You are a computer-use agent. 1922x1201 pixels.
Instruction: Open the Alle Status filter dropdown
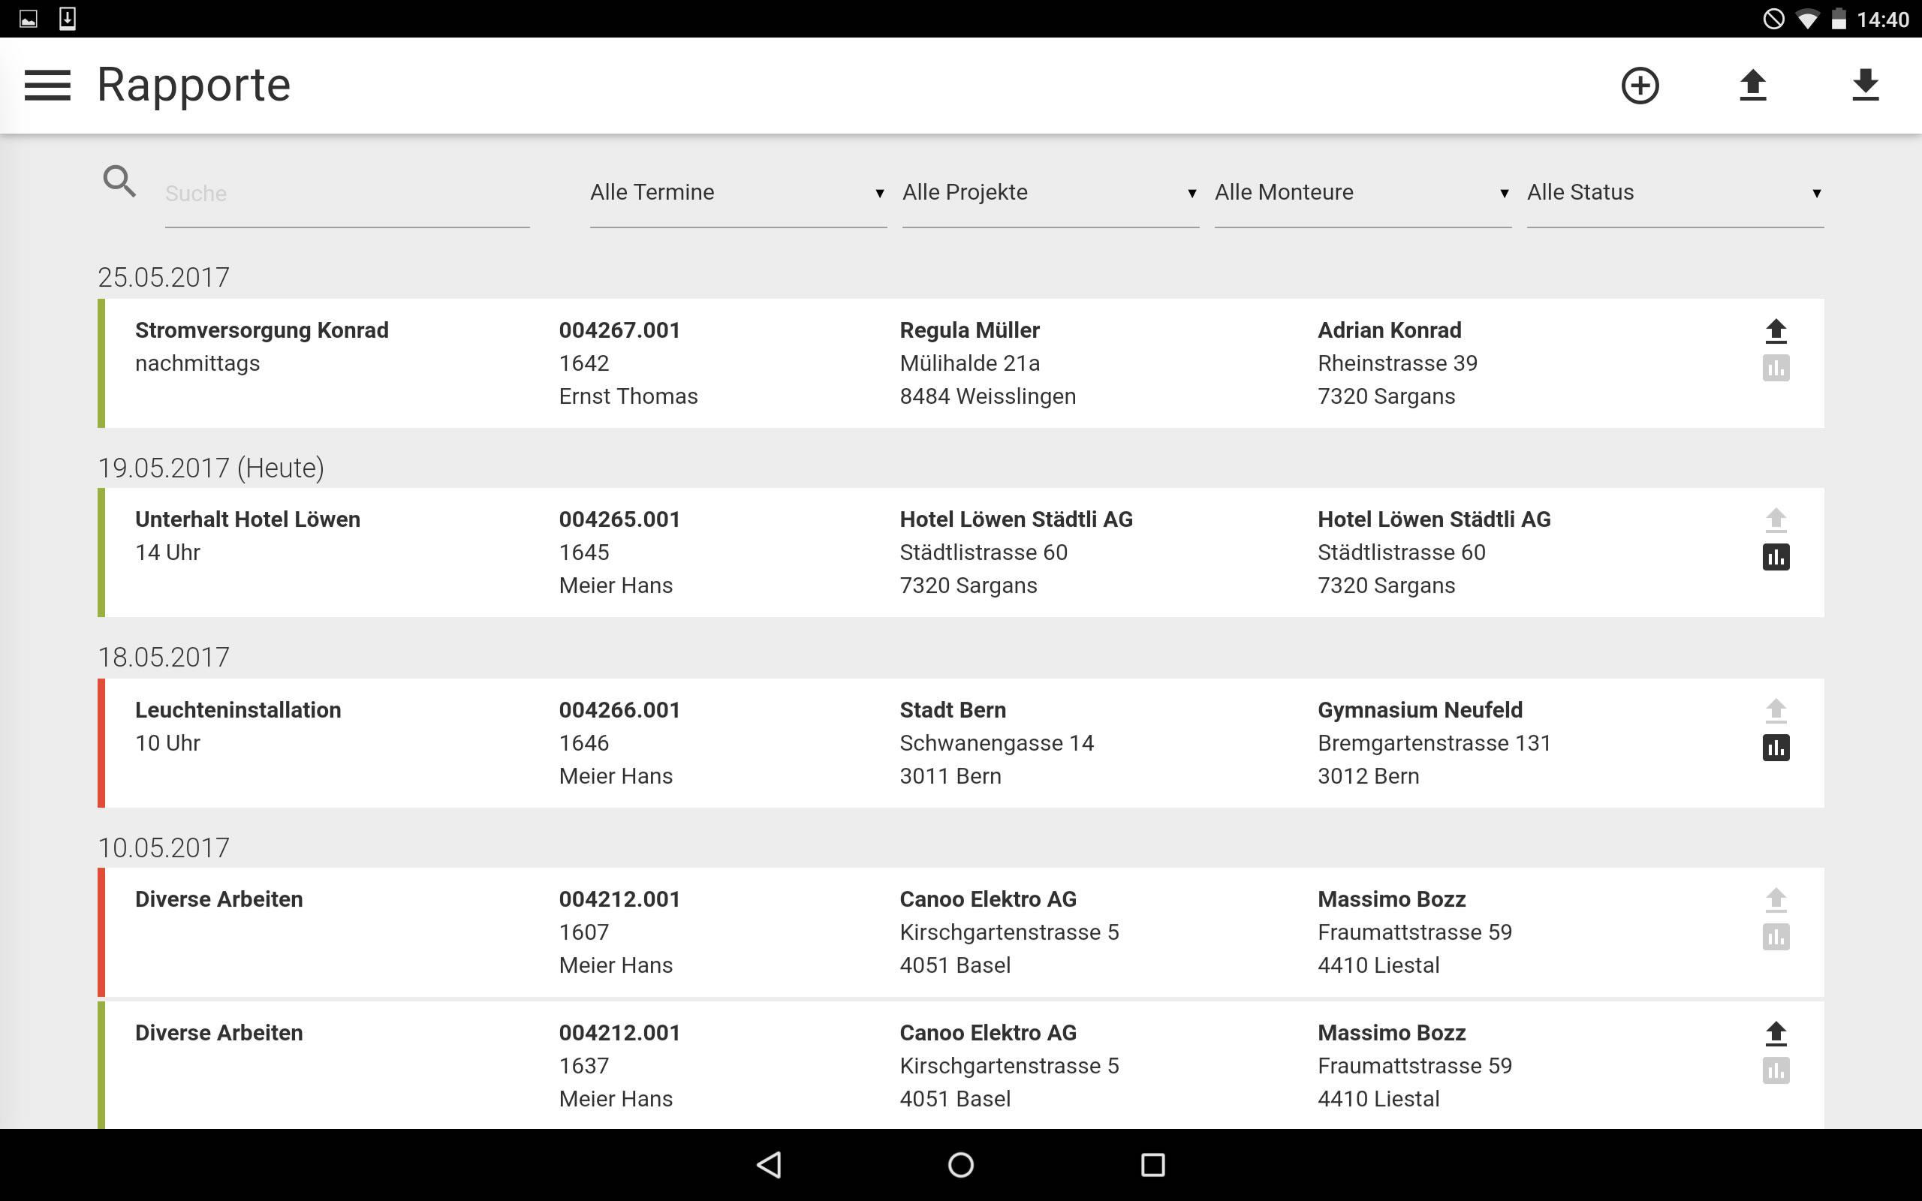pos(1674,193)
